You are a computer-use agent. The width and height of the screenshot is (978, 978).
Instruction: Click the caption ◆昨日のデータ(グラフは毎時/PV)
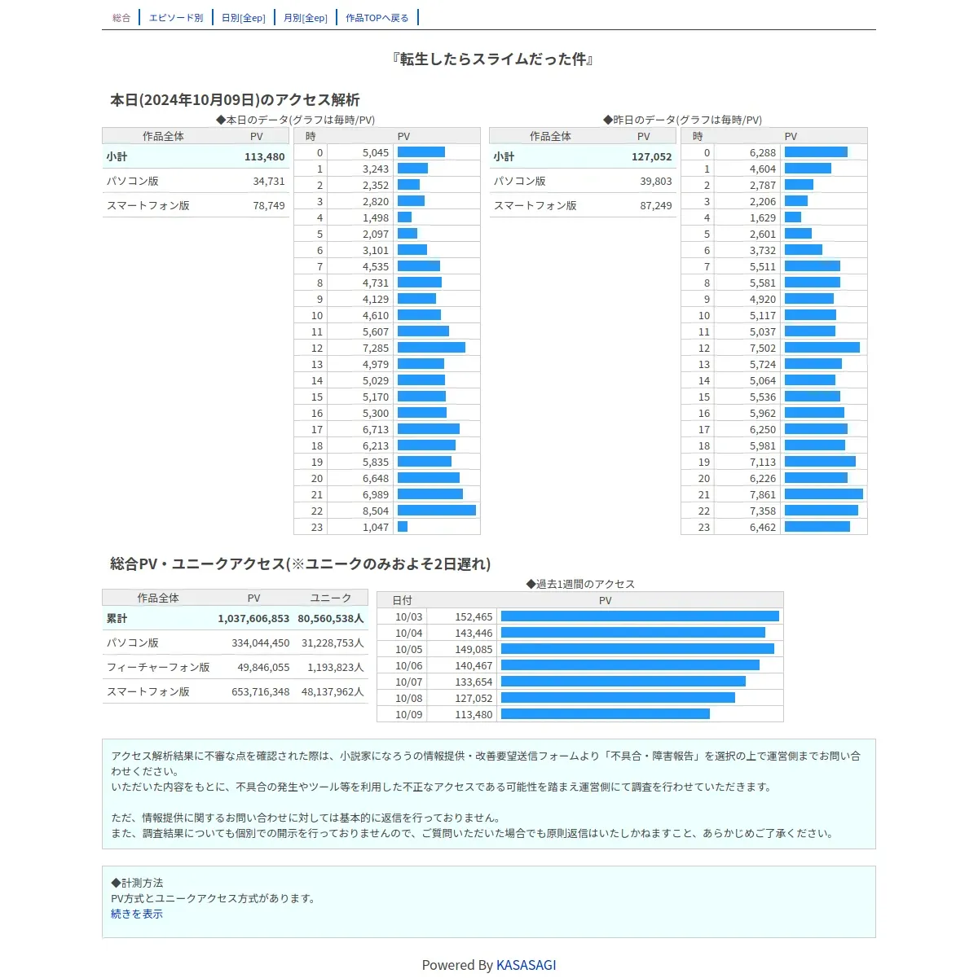point(683,121)
